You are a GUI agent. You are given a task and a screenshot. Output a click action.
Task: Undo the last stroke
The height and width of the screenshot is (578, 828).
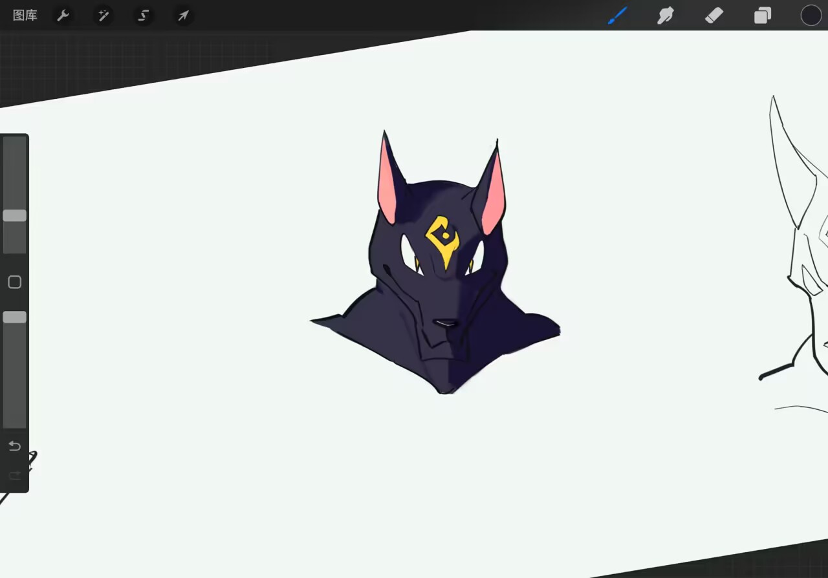14,446
